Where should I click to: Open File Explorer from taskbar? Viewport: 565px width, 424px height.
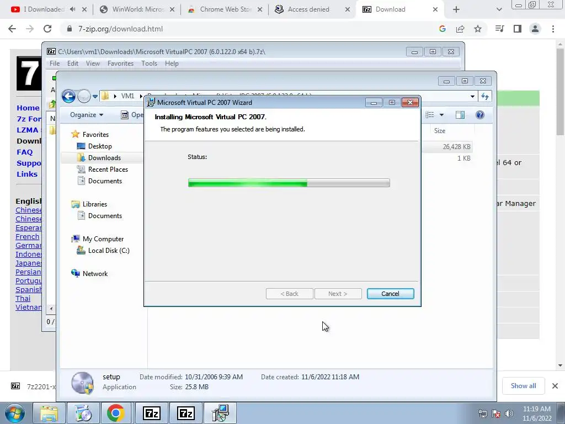(49, 413)
